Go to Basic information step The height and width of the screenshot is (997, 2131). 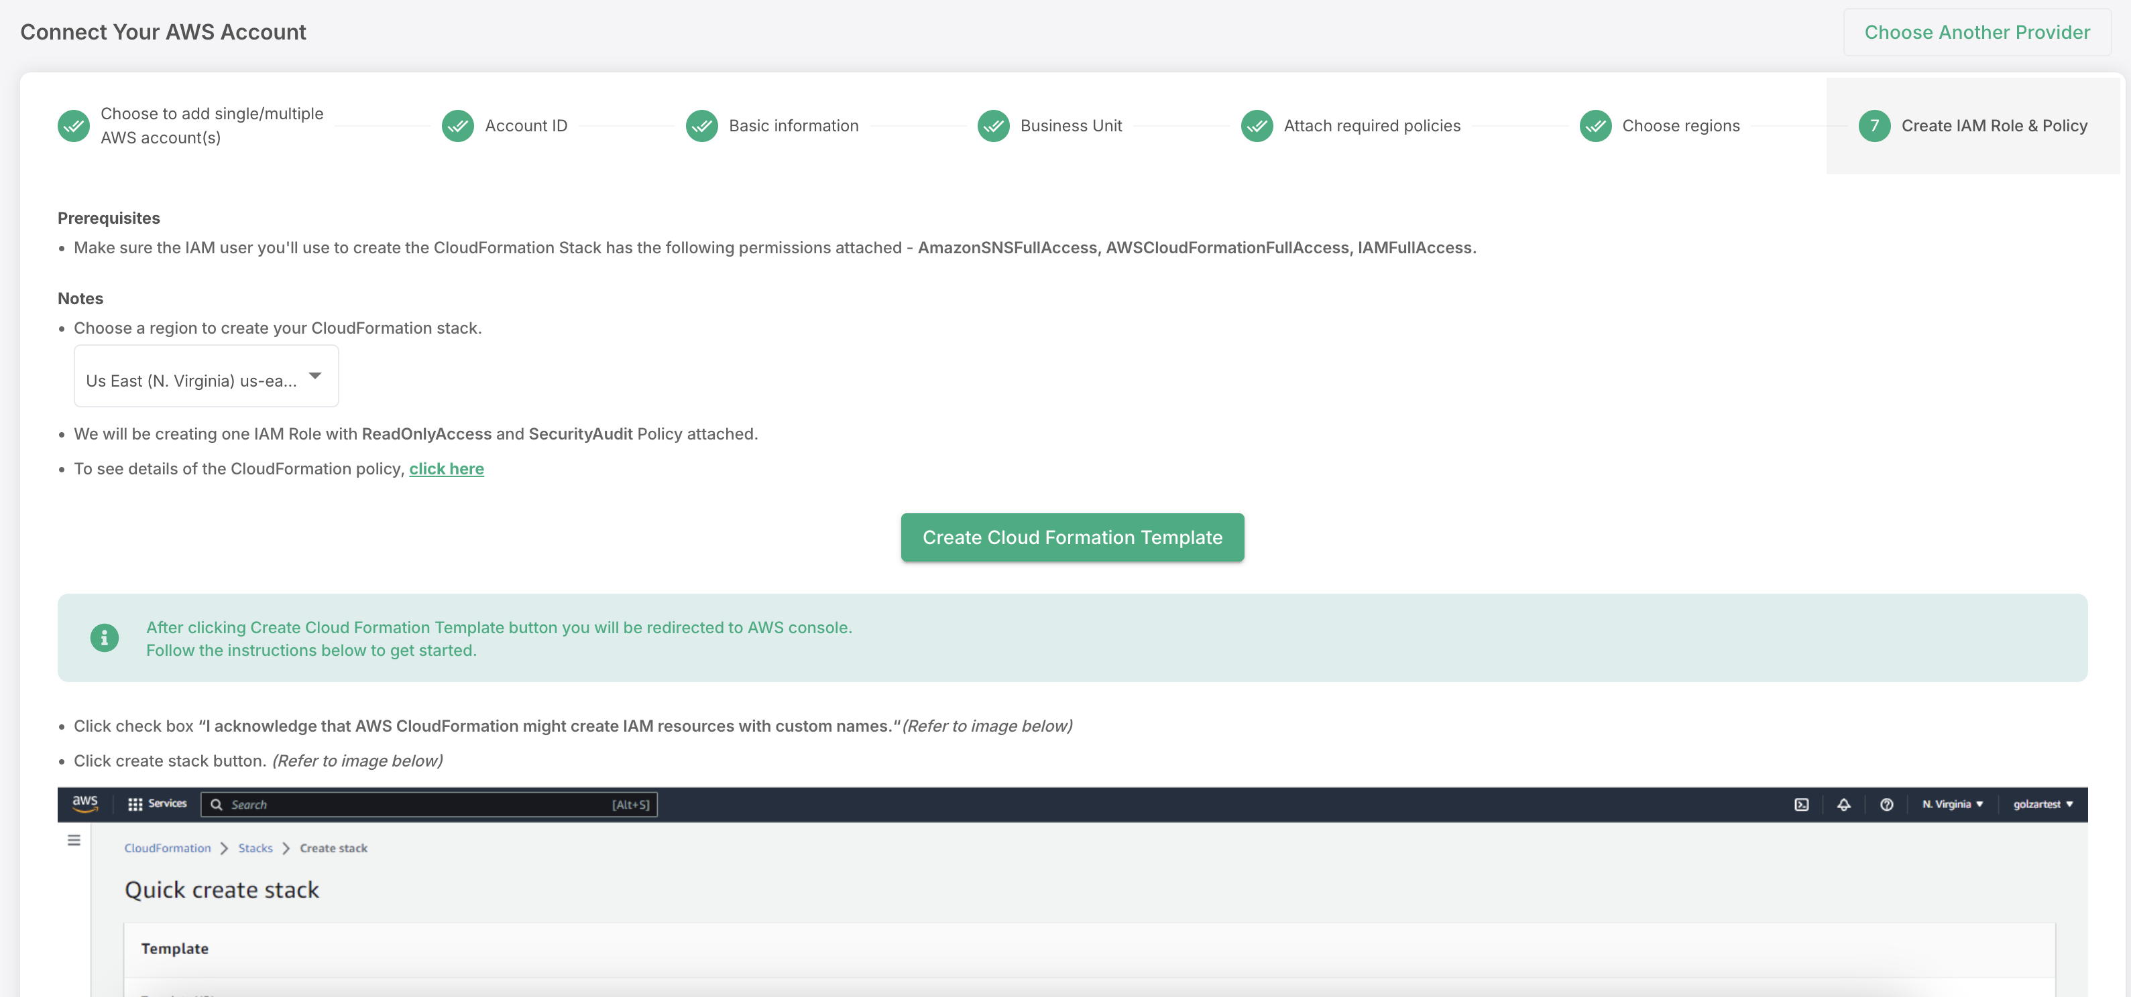pos(793,126)
